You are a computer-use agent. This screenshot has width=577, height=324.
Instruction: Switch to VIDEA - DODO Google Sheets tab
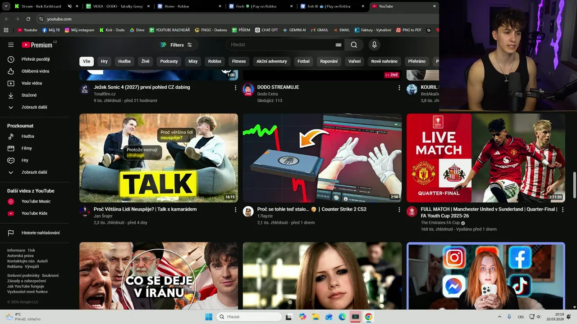click(x=117, y=6)
